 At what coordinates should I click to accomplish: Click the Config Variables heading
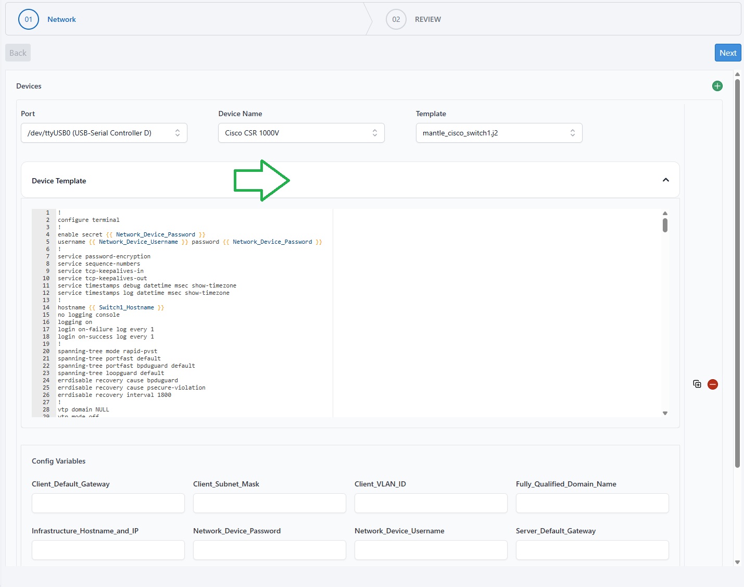(x=58, y=461)
